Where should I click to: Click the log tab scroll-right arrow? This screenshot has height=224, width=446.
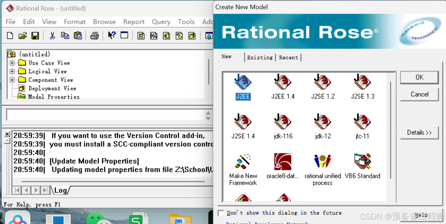coord(35,190)
